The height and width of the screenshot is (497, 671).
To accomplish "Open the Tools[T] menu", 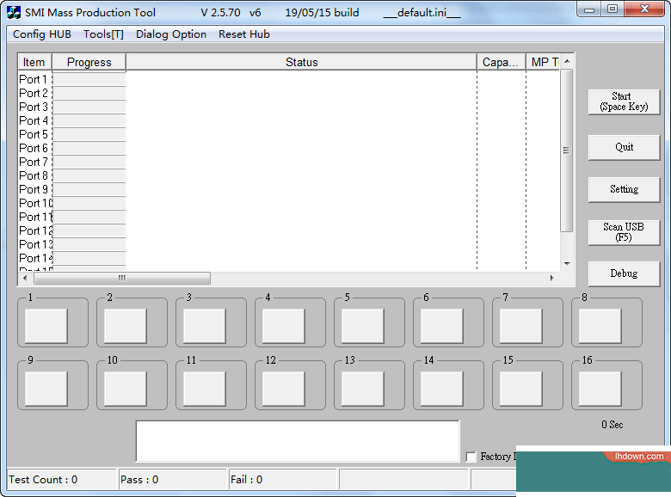I will point(103,34).
